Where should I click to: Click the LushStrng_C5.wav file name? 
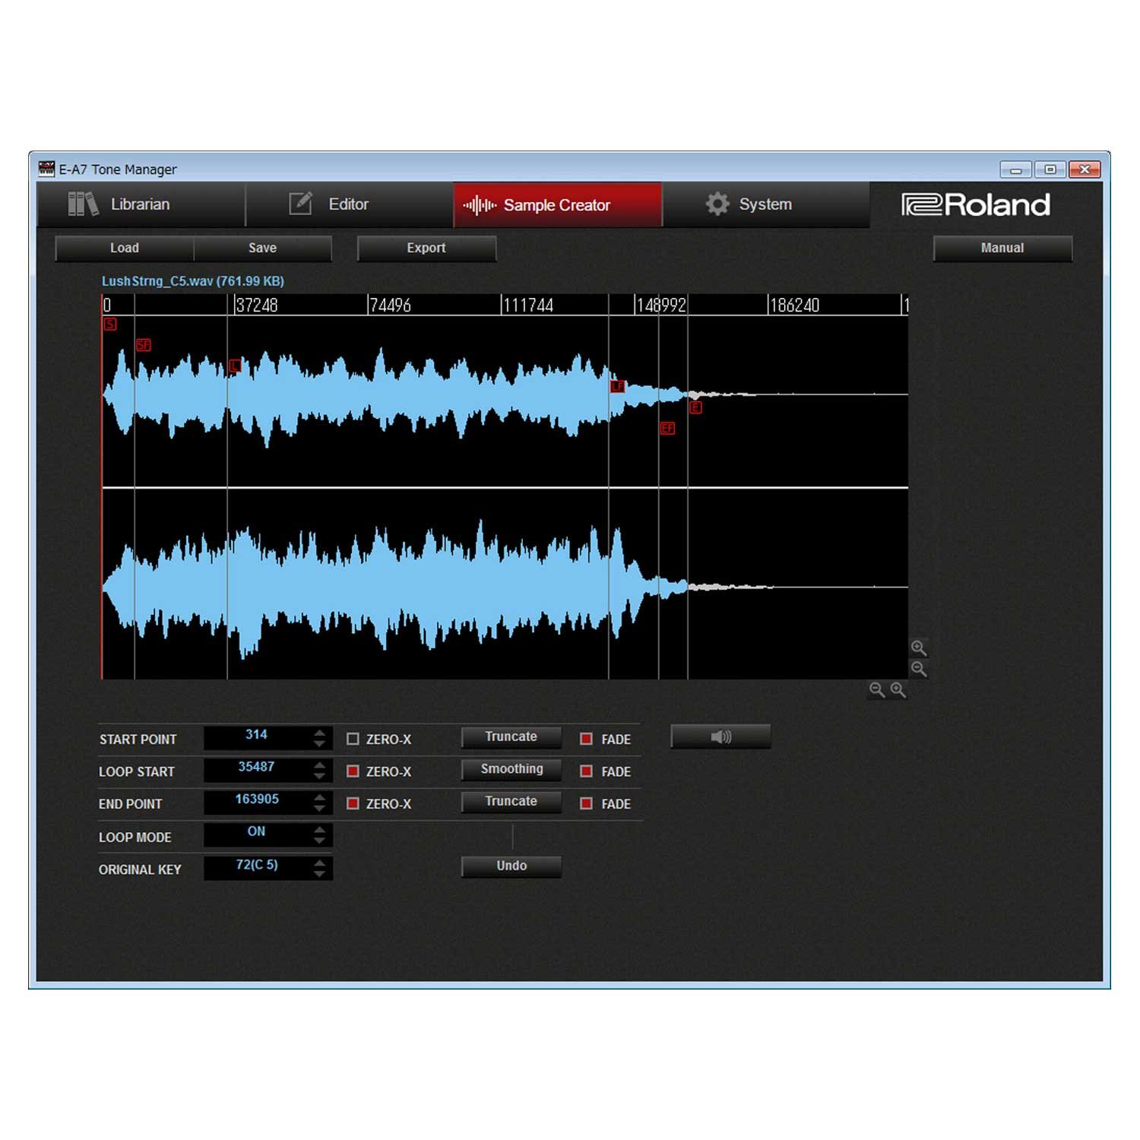pyautogui.click(x=157, y=281)
